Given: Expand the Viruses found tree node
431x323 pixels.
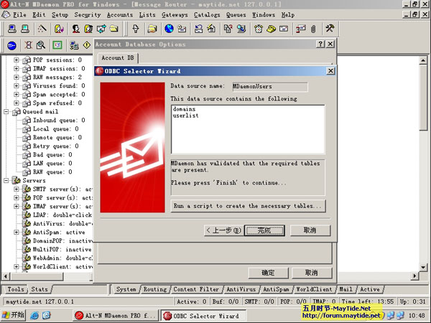Looking at the screenshot, I should click(17, 85).
